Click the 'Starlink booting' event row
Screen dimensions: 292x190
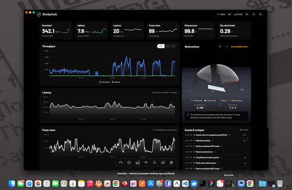pyautogui.click(x=216, y=141)
